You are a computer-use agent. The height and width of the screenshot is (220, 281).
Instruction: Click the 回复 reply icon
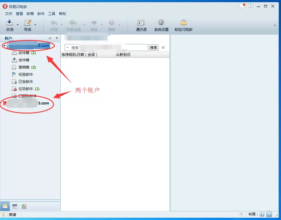[x=54, y=23]
